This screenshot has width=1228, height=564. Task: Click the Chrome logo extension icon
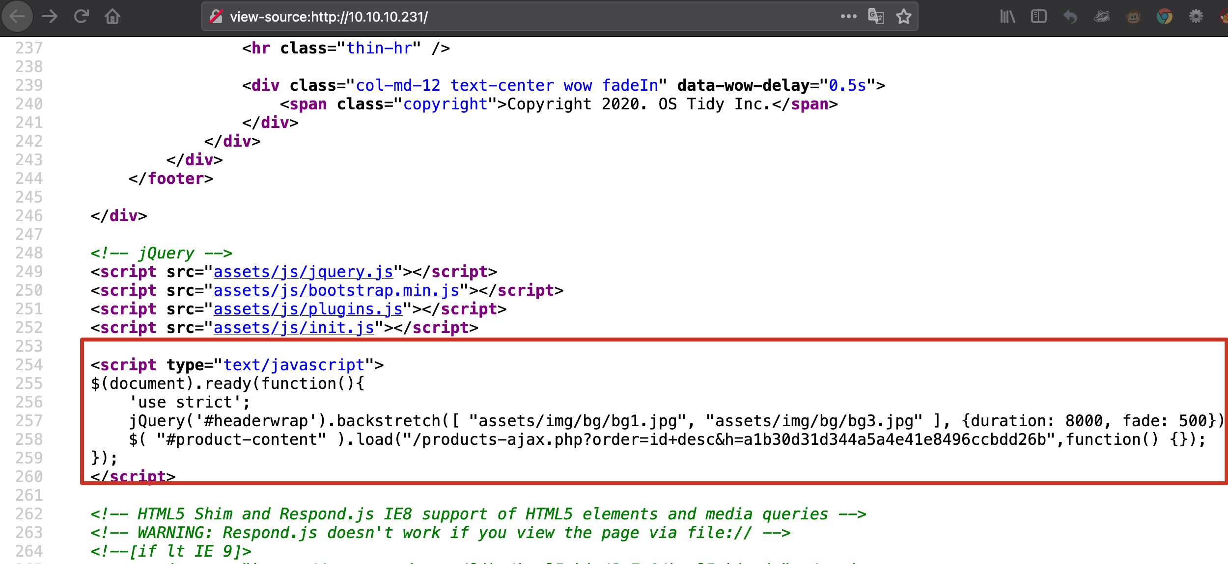(1164, 17)
